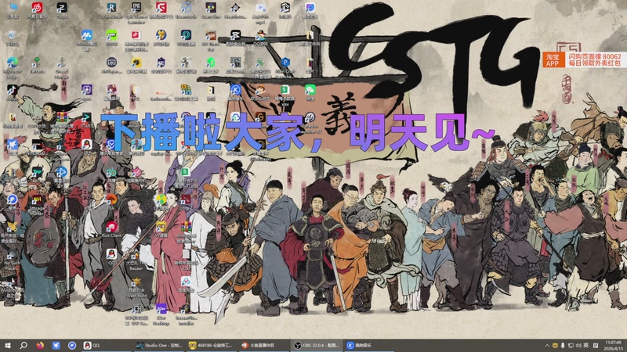Select the Riot Client desktop shortcut

click(x=111, y=230)
